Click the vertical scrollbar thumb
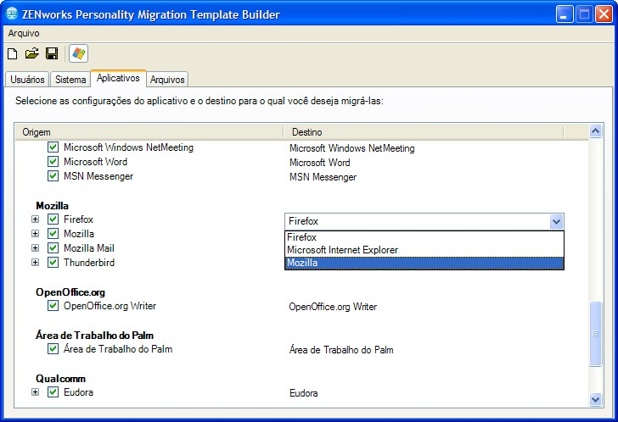 click(x=595, y=334)
